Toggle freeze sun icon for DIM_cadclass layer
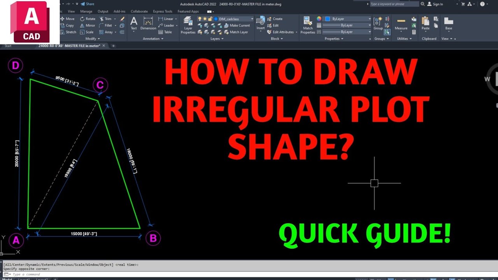Image resolution: width=498 pixels, height=280 pixels. 205,19
